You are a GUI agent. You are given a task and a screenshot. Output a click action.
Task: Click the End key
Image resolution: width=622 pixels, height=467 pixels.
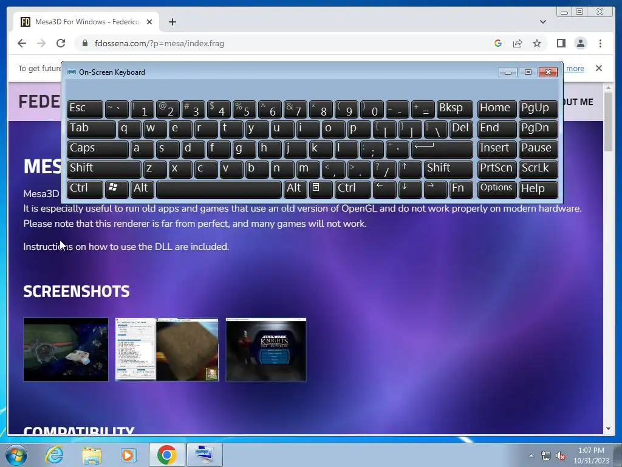coord(497,129)
